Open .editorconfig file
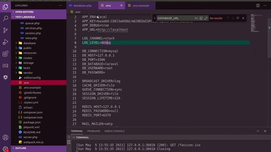Image resolution: width=271 pixels, height=152 pixels. click(32, 78)
